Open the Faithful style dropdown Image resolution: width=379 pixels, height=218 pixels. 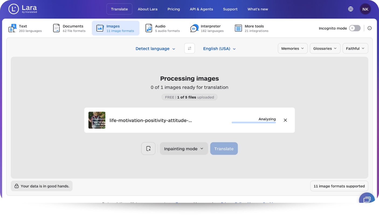(355, 48)
